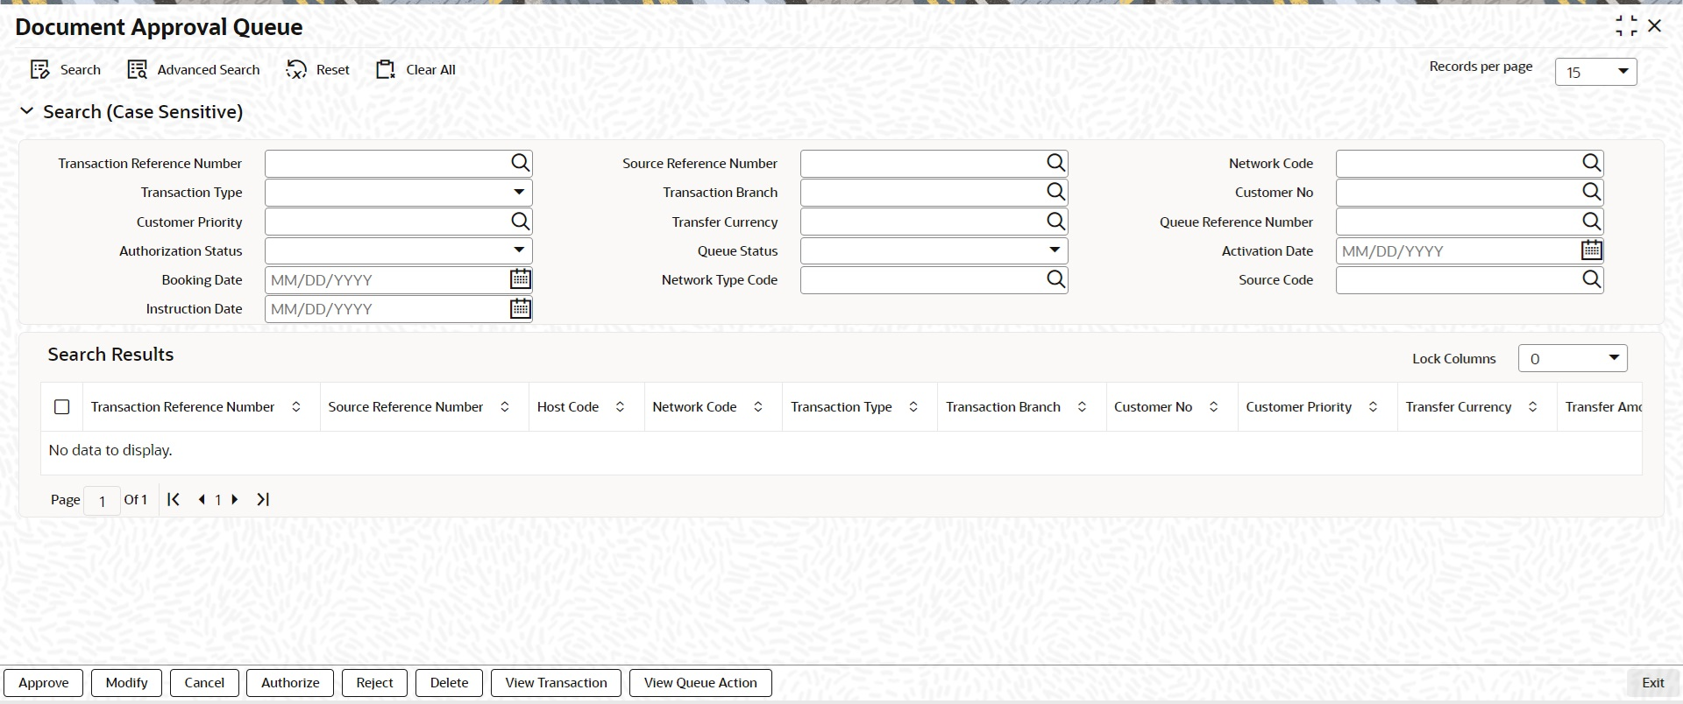The width and height of the screenshot is (1683, 704).
Task: Go to next results page
Action: [x=234, y=499]
